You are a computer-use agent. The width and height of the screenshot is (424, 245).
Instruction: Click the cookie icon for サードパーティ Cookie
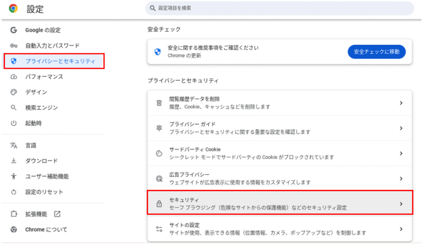click(160, 153)
